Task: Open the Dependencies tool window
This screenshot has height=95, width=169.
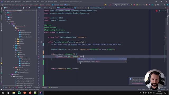Action: [53, 87]
